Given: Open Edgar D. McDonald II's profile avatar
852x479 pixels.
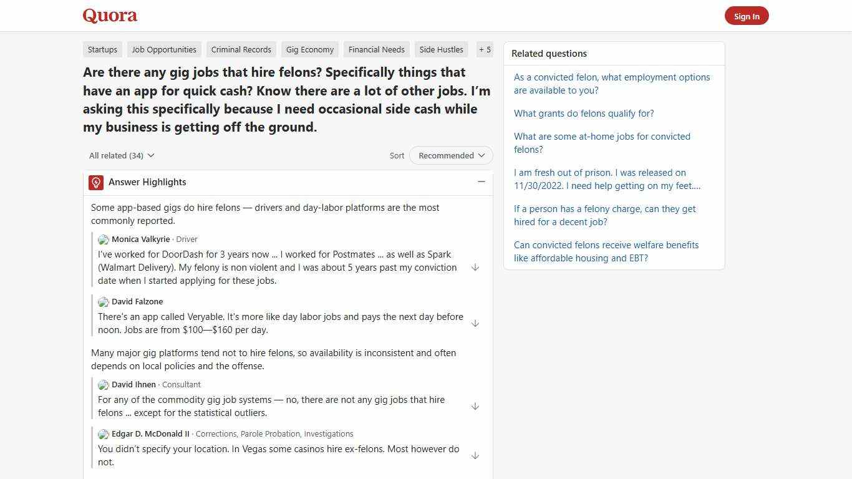Looking at the screenshot, I should point(103,434).
